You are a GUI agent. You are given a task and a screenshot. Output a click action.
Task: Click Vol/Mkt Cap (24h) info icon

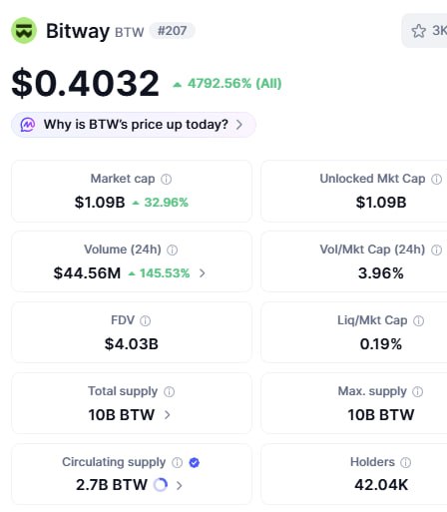coord(436,251)
